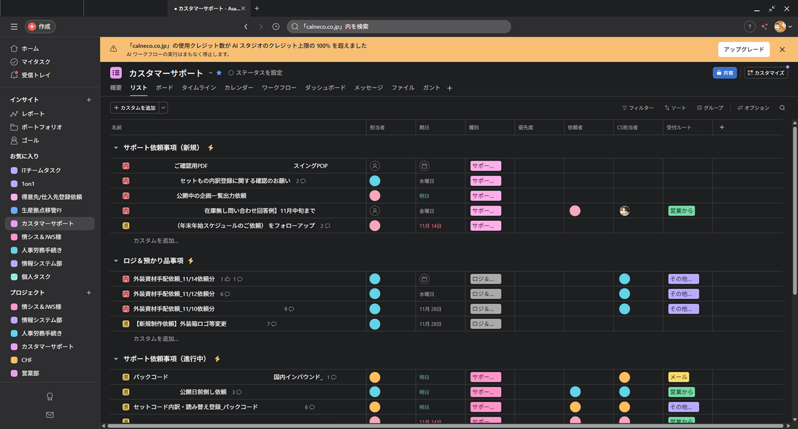798x429 pixels.
Task: Click the 共有 share button
Action: tap(725, 73)
